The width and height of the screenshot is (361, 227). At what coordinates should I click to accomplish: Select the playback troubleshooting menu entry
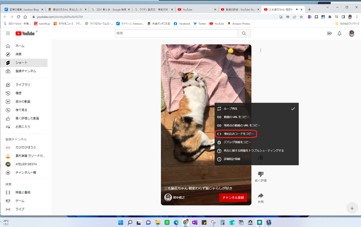257,150
